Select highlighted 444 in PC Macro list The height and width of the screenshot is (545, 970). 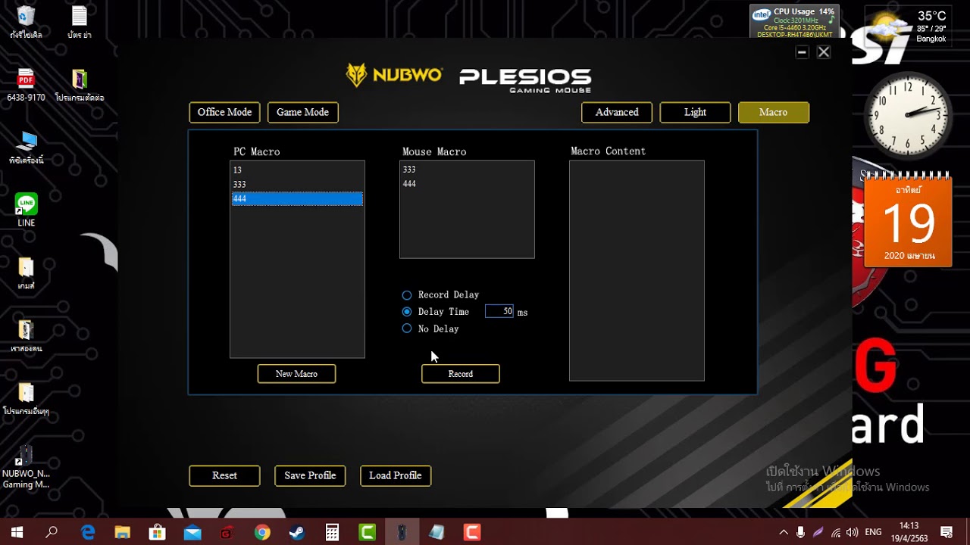[297, 199]
